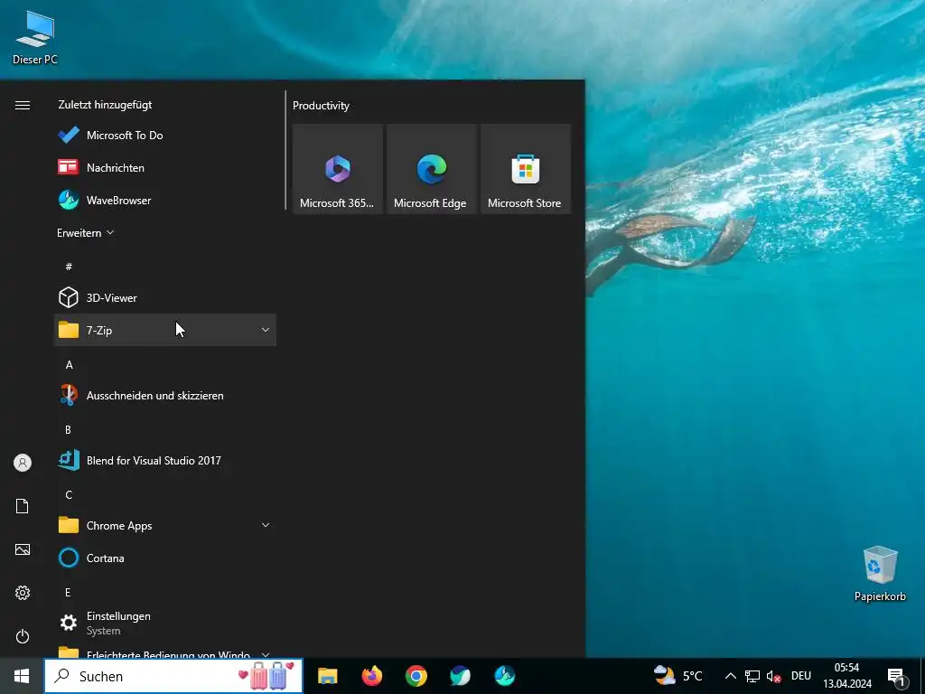Open Documents icon in Start sidebar
This screenshot has width=925, height=694.
coord(23,506)
